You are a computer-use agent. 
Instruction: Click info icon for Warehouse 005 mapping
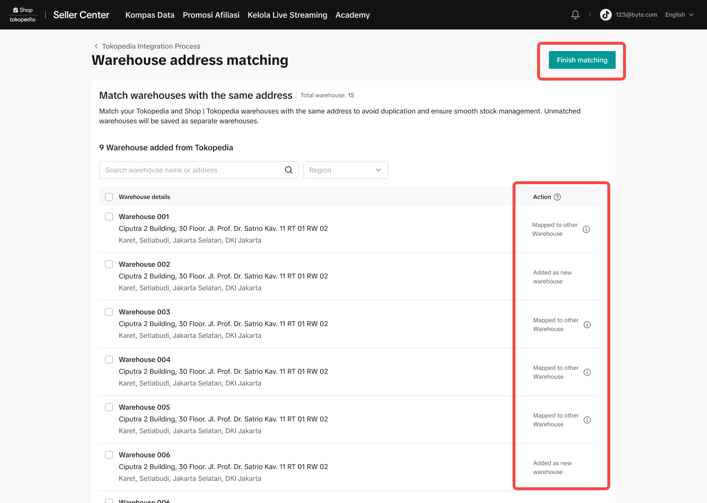(587, 420)
